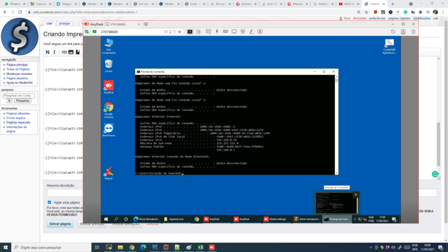
Task: Click the Prompt de Comando preview thumbnail
Action: [x=337, y=203]
